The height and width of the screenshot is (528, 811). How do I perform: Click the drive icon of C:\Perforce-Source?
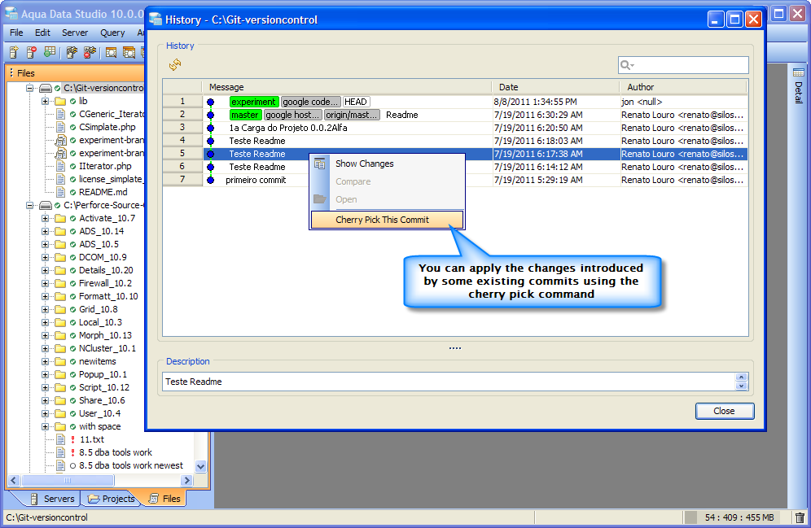[46, 205]
